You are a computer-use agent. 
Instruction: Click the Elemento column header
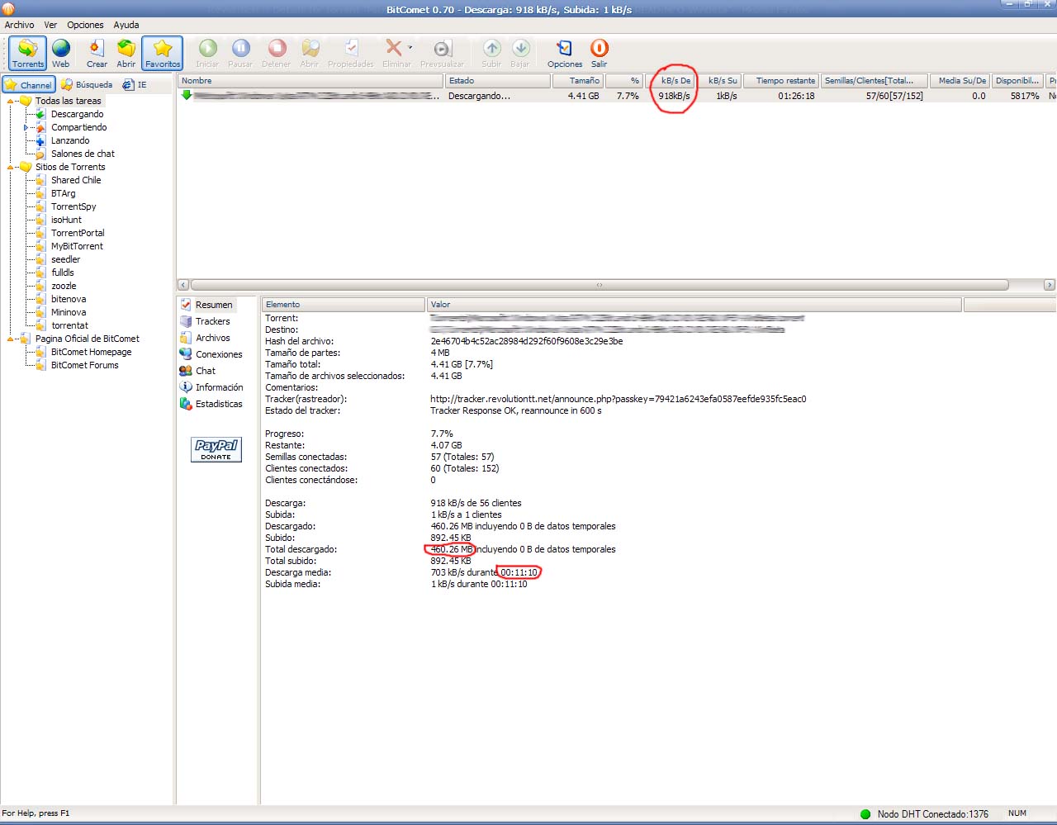[344, 305]
